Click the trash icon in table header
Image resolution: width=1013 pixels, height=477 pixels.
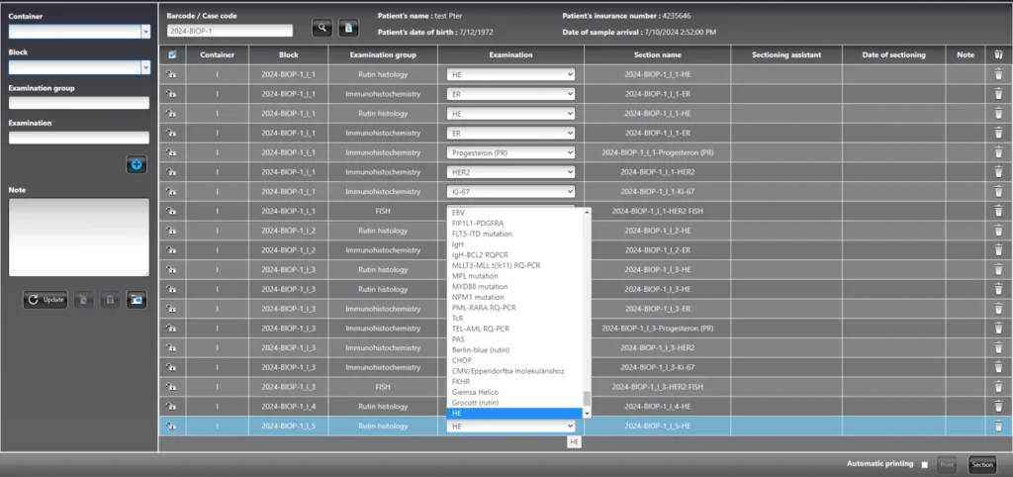(x=998, y=55)
